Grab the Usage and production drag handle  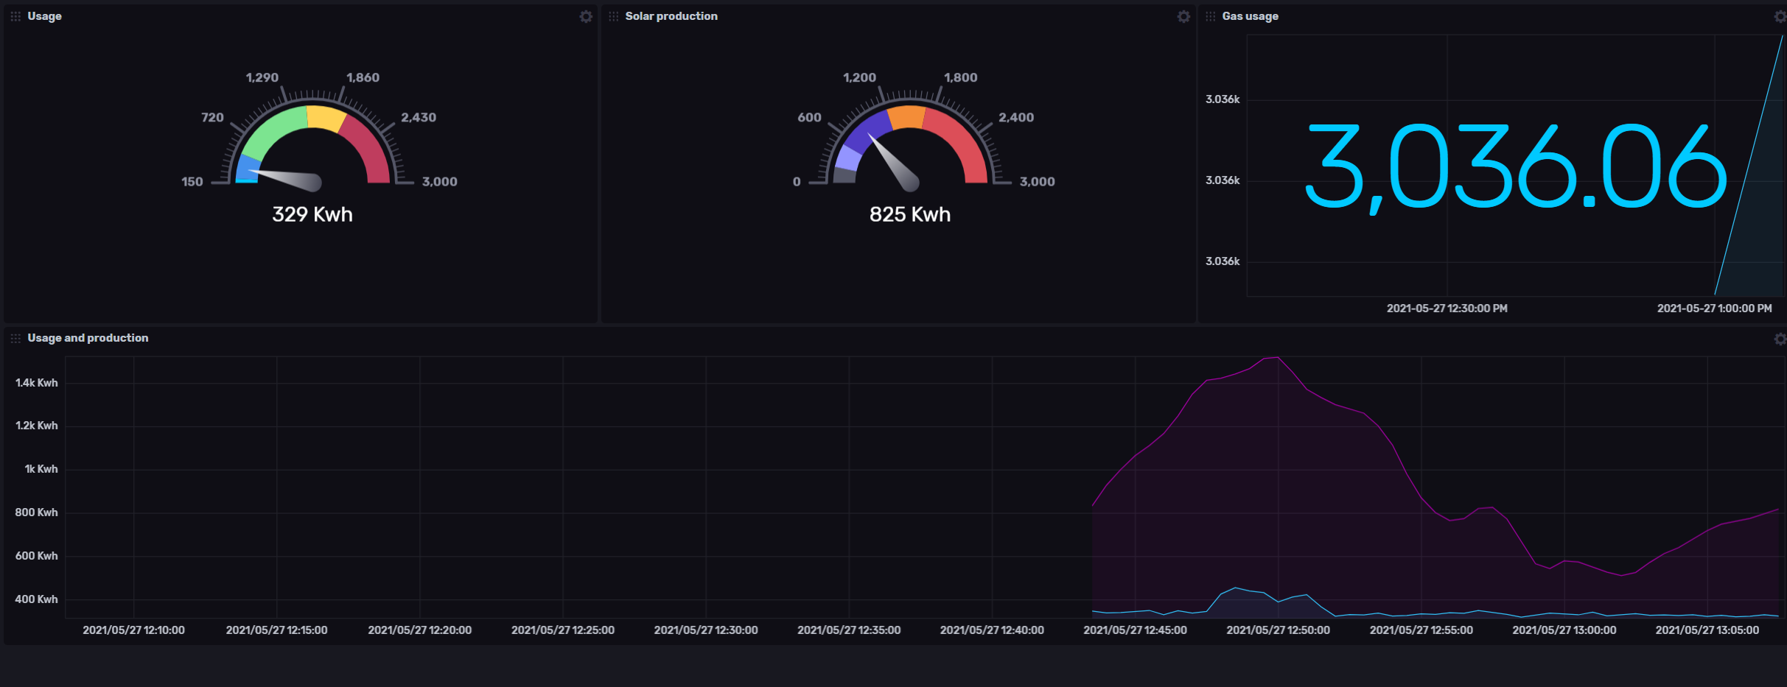click(15, 338)
